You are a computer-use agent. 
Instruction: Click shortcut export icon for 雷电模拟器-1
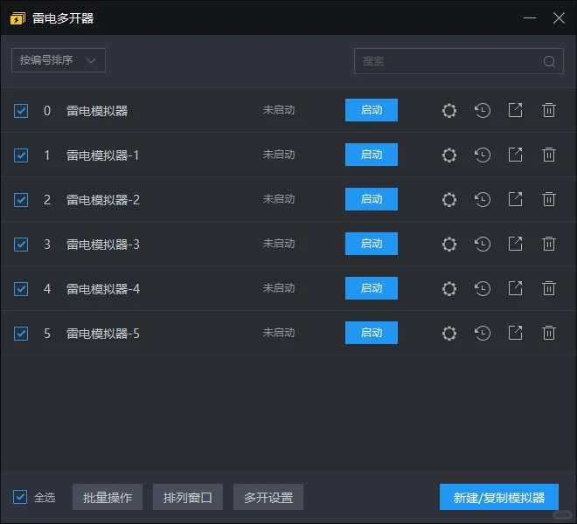515,155
